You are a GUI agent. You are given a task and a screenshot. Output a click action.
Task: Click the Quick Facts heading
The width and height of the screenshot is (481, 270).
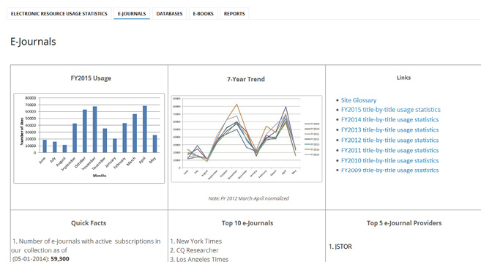click(89, 223)
